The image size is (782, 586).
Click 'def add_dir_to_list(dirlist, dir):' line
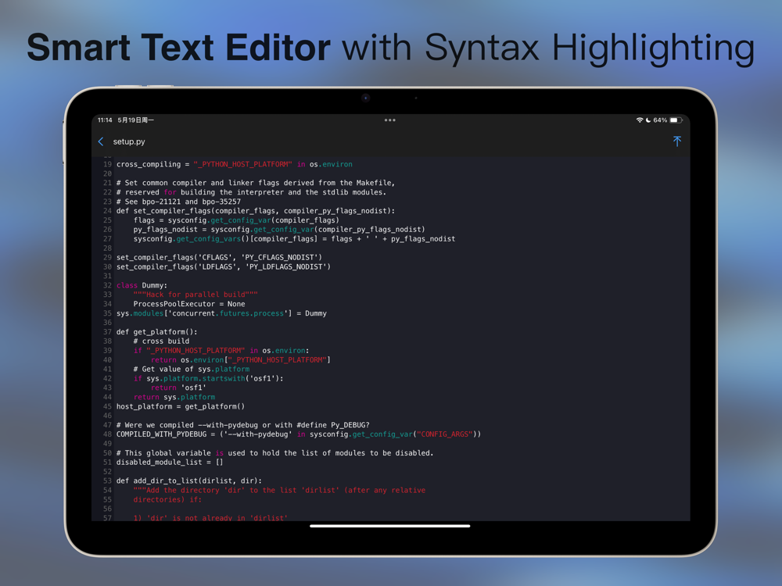pyautogui.click(x=189, y=481)
